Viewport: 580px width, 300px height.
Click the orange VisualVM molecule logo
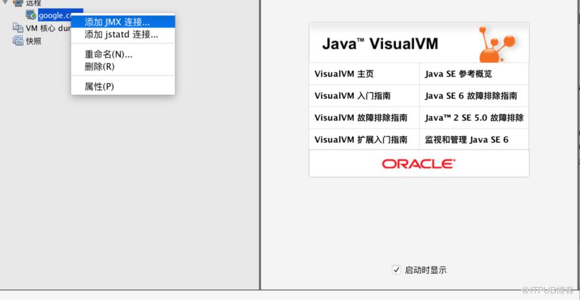click(497, 44)
